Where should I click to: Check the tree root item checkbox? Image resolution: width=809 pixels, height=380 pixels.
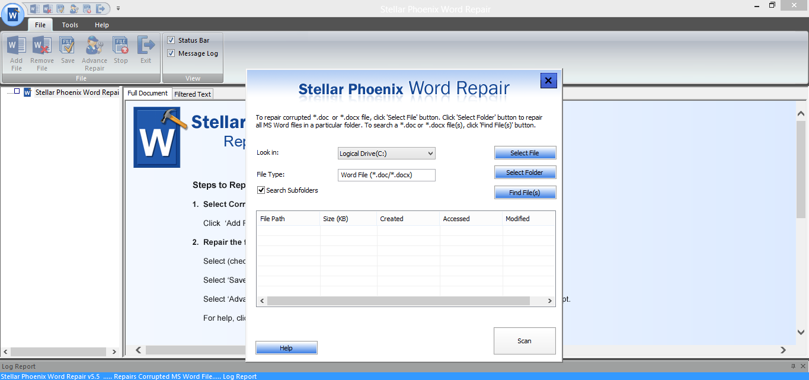coord(17,91)
